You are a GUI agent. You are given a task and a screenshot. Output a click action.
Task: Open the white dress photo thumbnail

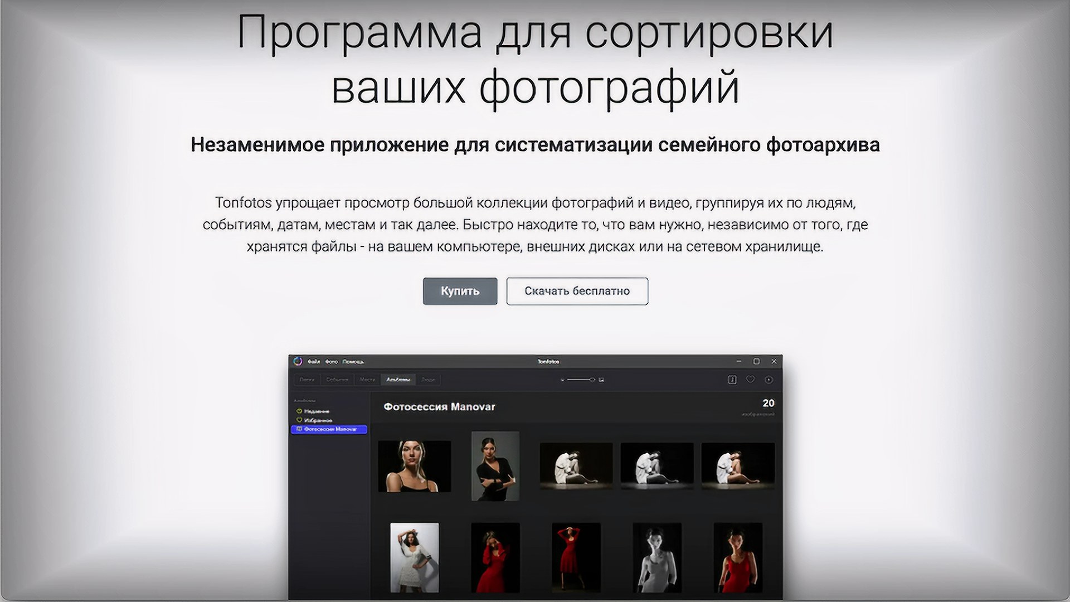pyautogui.click(x=414, y=557)
